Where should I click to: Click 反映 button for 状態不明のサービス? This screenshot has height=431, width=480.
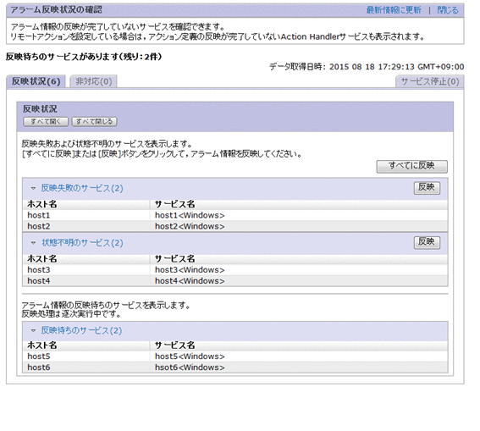click(427, 242)
